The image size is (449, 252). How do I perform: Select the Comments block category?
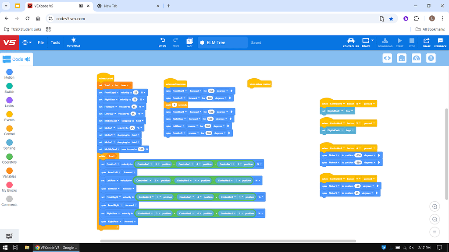point(9,201)
